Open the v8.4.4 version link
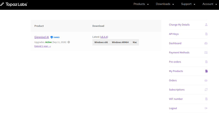This screenshot has width=219, height=113. 104,37
